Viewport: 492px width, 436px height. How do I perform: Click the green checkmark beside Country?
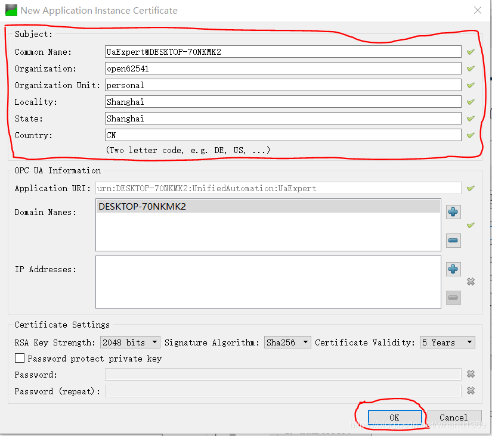click(471, 135)
